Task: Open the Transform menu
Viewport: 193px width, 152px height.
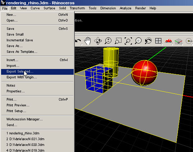Action: coord(77,8)
